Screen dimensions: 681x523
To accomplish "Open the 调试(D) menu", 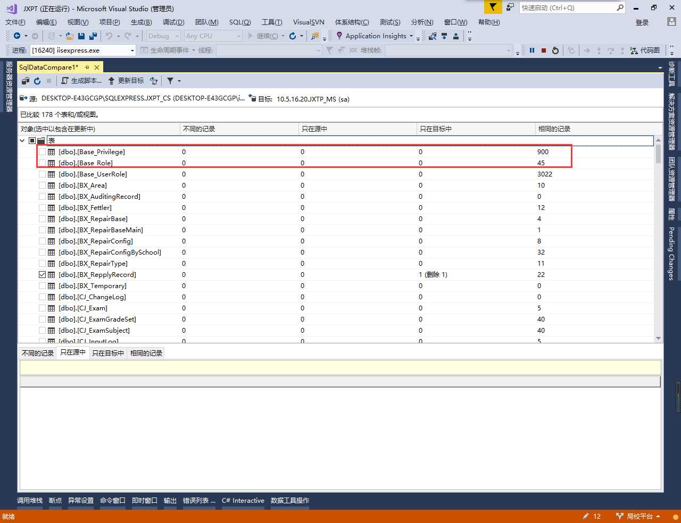I will pos(173,22).
